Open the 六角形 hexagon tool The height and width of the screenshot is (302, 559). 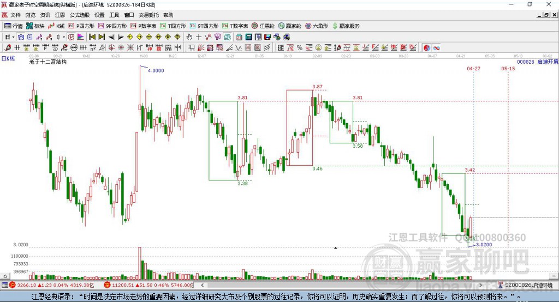(x=317, y=26)
